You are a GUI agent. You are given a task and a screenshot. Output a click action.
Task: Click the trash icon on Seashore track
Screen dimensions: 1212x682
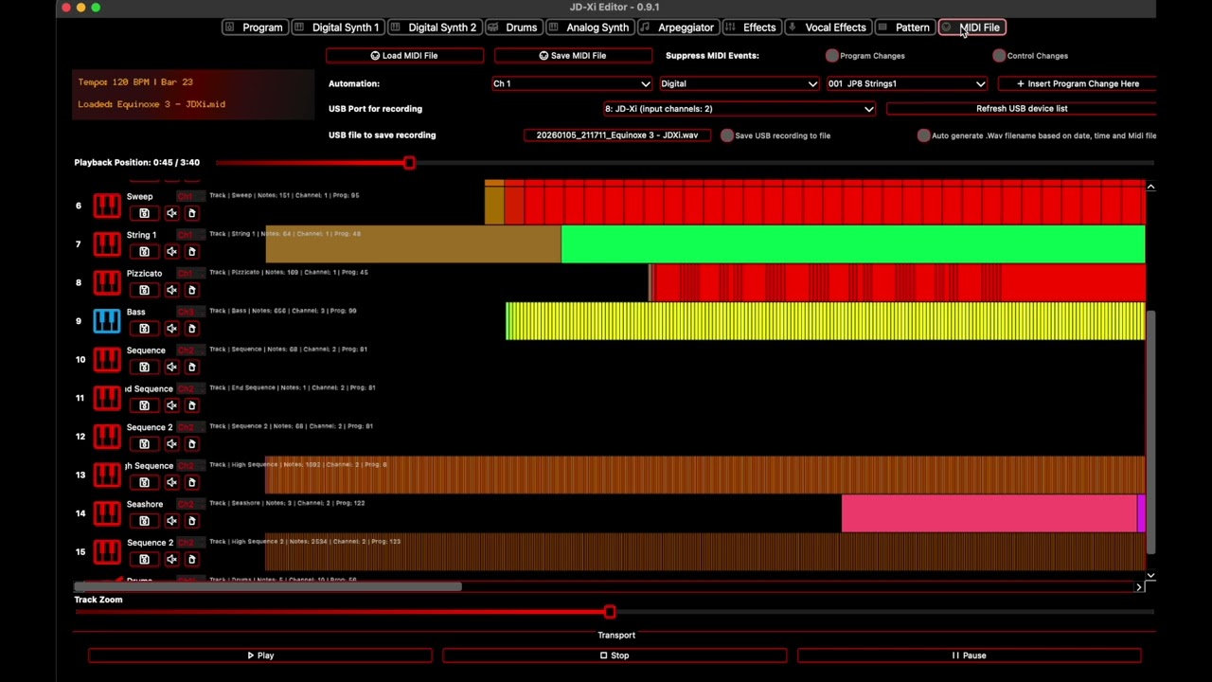click(x=191, y=521)
